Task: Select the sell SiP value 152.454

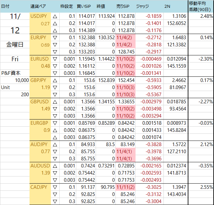Action: 126,80
